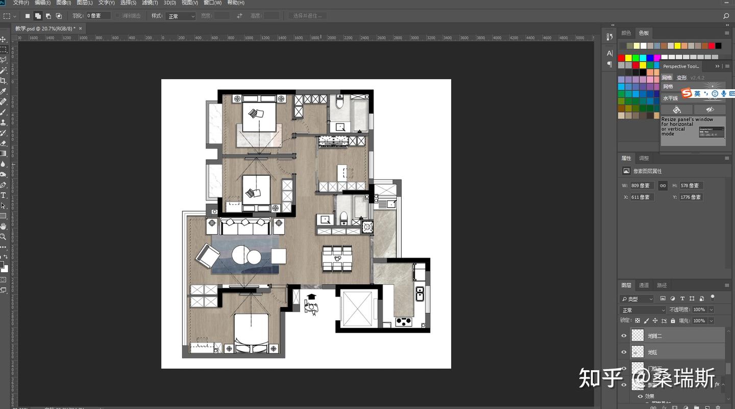The image size is (735, 409).
Task: Switch to the 通道 tab
Action: click(x=644, y=285)
